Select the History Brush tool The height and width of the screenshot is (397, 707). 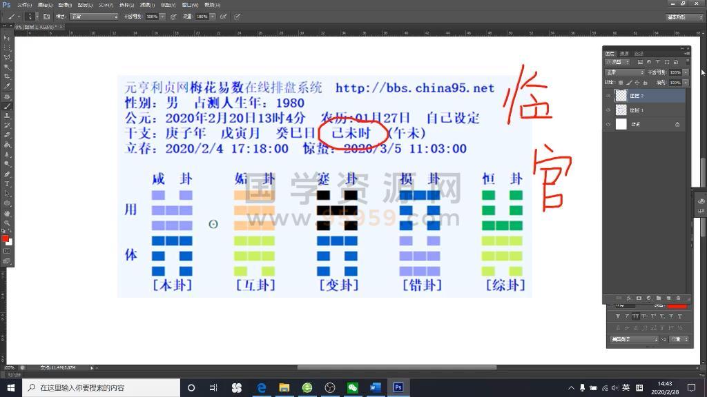[7, 125]
